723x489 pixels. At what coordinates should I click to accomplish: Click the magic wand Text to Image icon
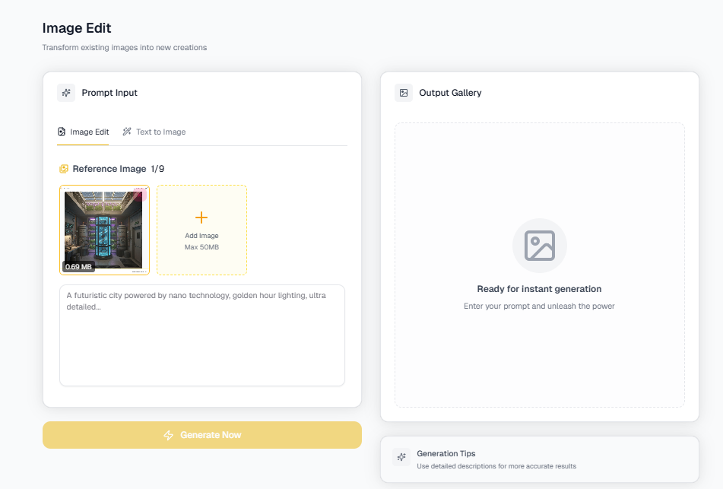pyautogui.click(x=127, y=132)
